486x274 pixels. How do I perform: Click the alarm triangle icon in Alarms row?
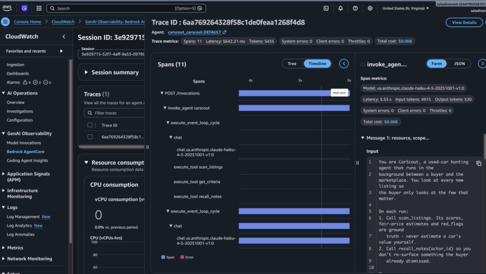[x=25, y=83]
